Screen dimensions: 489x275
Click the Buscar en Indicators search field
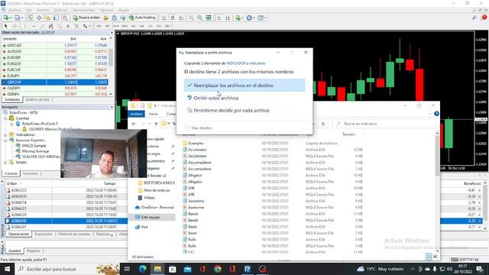[384, 124]
